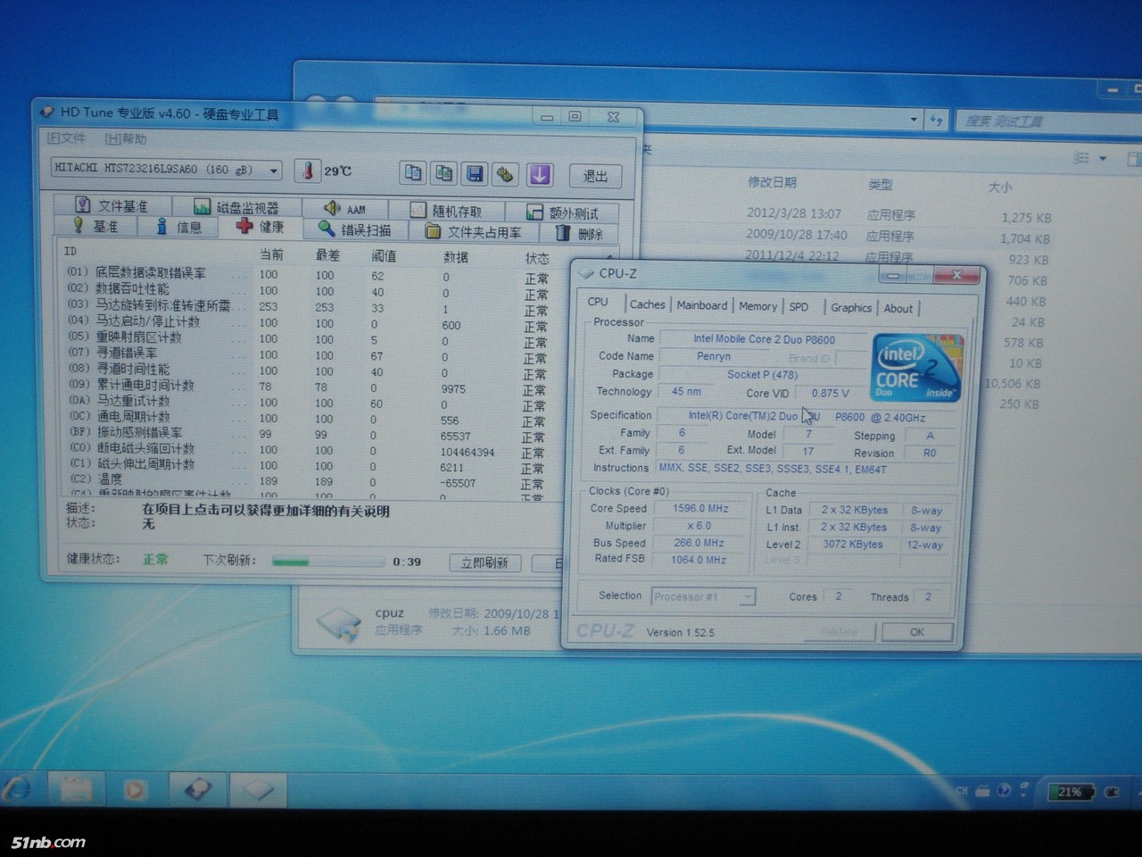Switch to the 错误扫描 tab
Image resolution: width=1142 pixels, height=857 pixels.
(356, 229)
